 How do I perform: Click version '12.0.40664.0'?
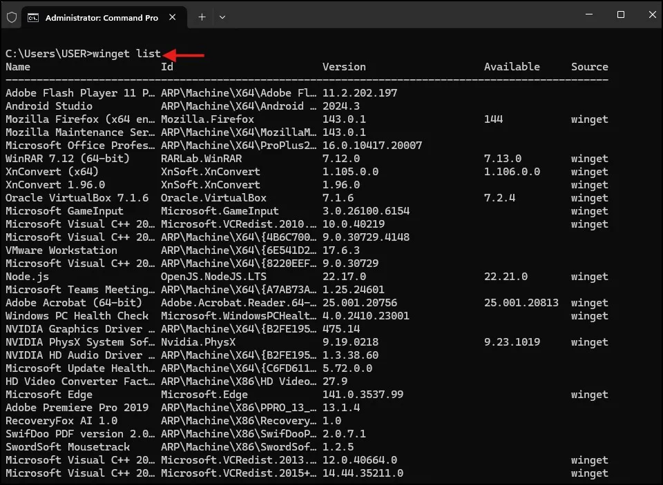tap(360, 459)
